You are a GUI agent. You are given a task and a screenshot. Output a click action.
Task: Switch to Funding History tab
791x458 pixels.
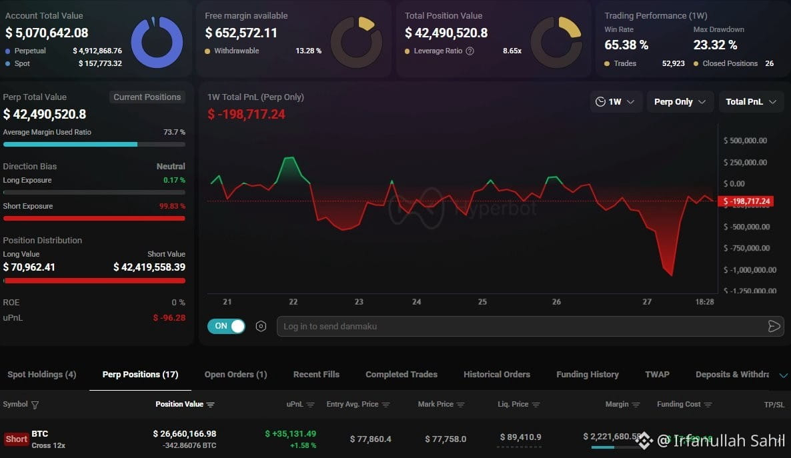587,374
